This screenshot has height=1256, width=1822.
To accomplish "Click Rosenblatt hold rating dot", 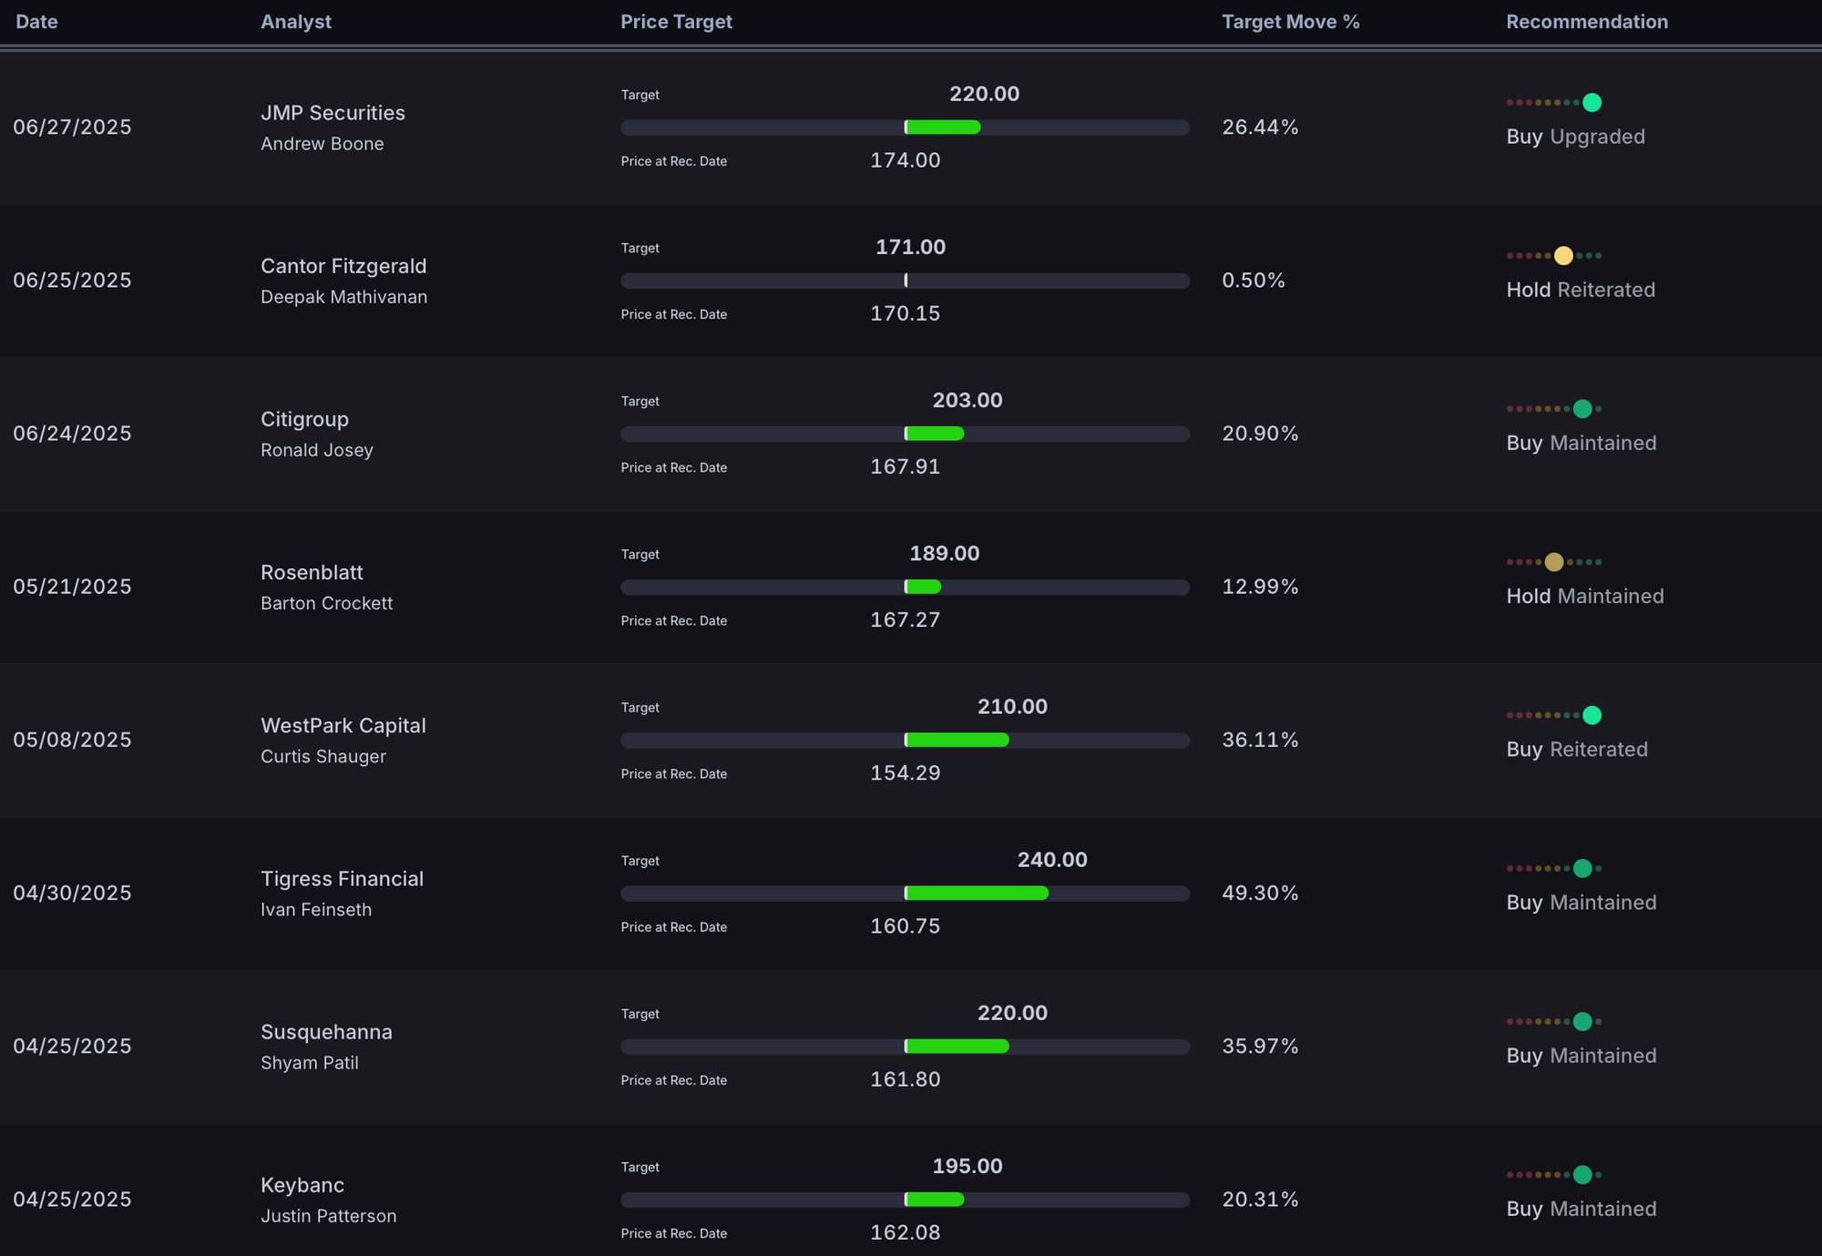I will coord(1554,562).
